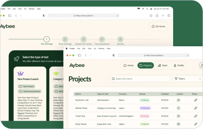
Task: Open the Filters dropdown
Action: 188,79
